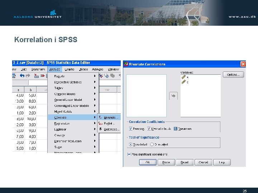Click the Variables target list box
258x193 pixels.
click(201, 96)
